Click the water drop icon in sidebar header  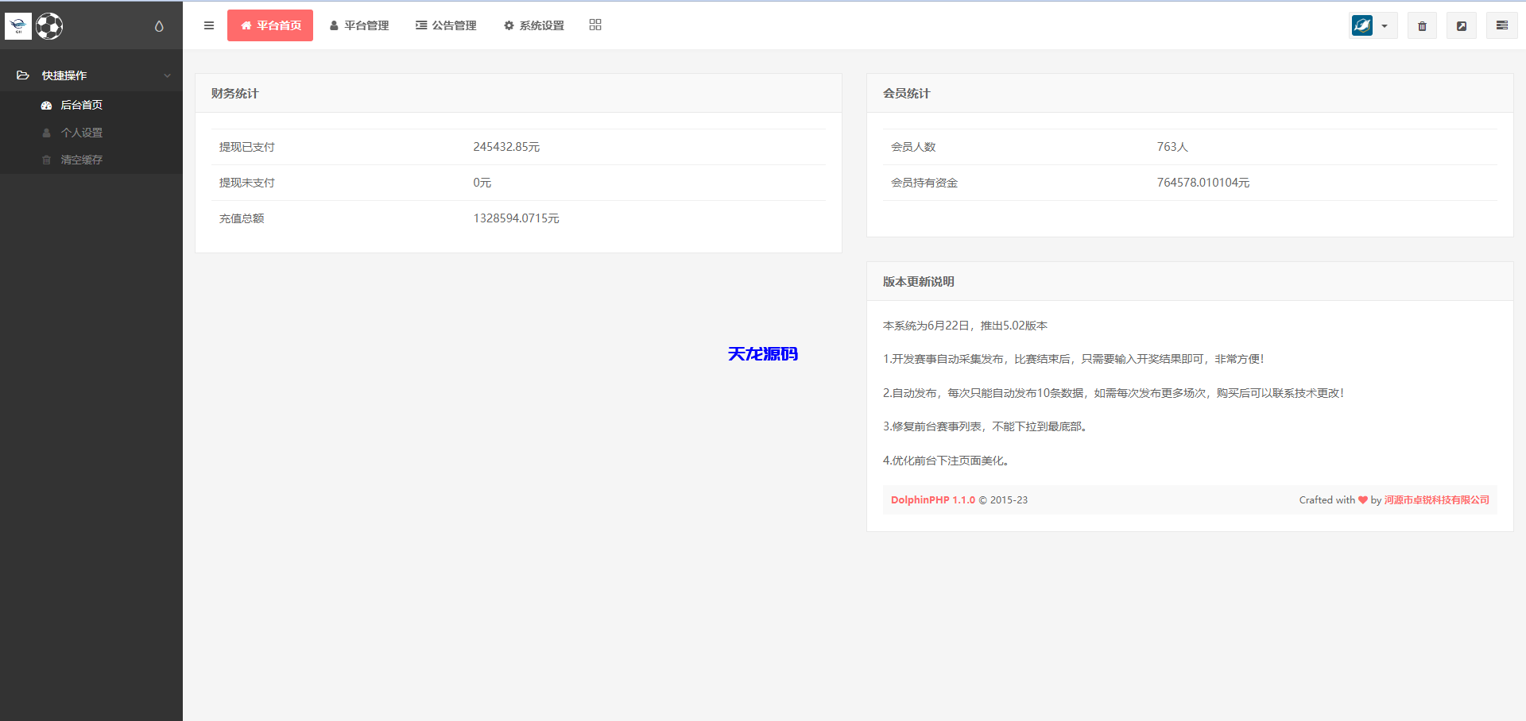tap(157, 25)
